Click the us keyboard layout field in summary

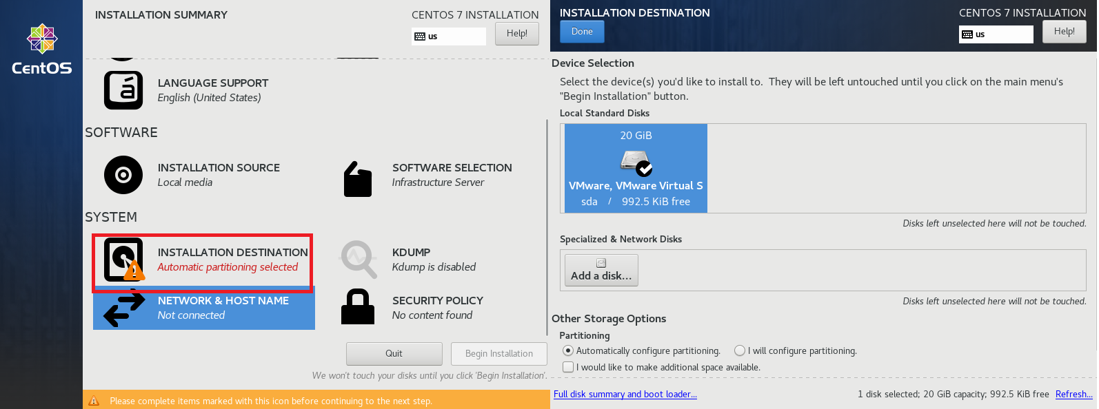click(449, 36)
